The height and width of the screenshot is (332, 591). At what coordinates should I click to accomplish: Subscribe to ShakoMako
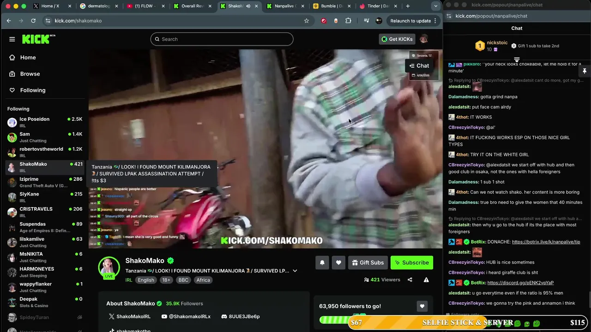(412, 262)
